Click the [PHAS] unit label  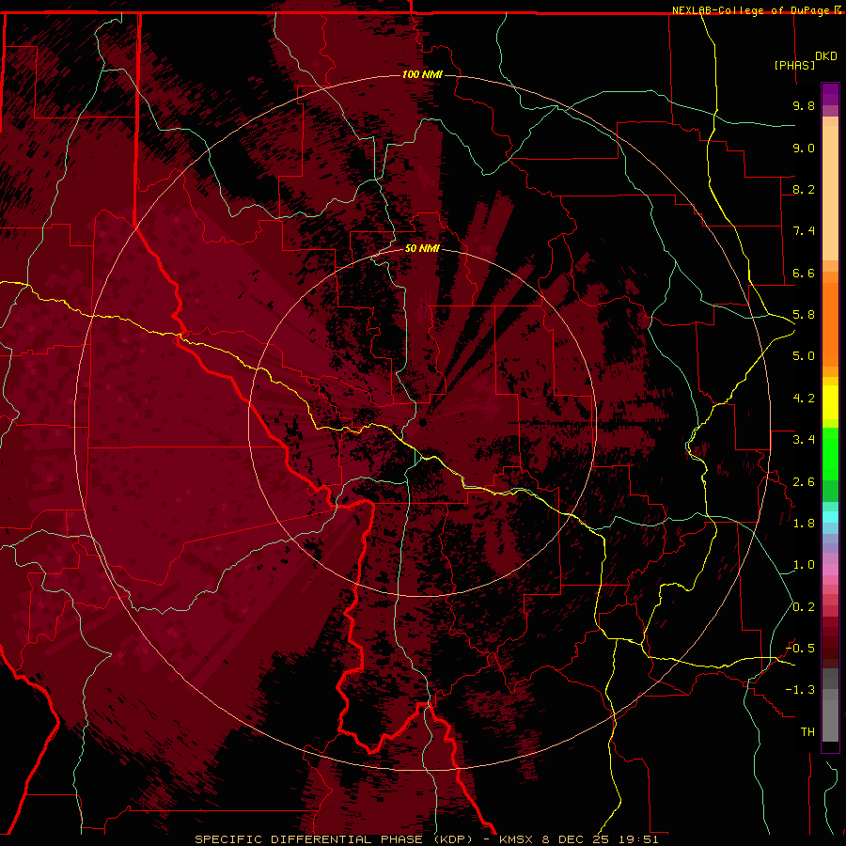794,65
